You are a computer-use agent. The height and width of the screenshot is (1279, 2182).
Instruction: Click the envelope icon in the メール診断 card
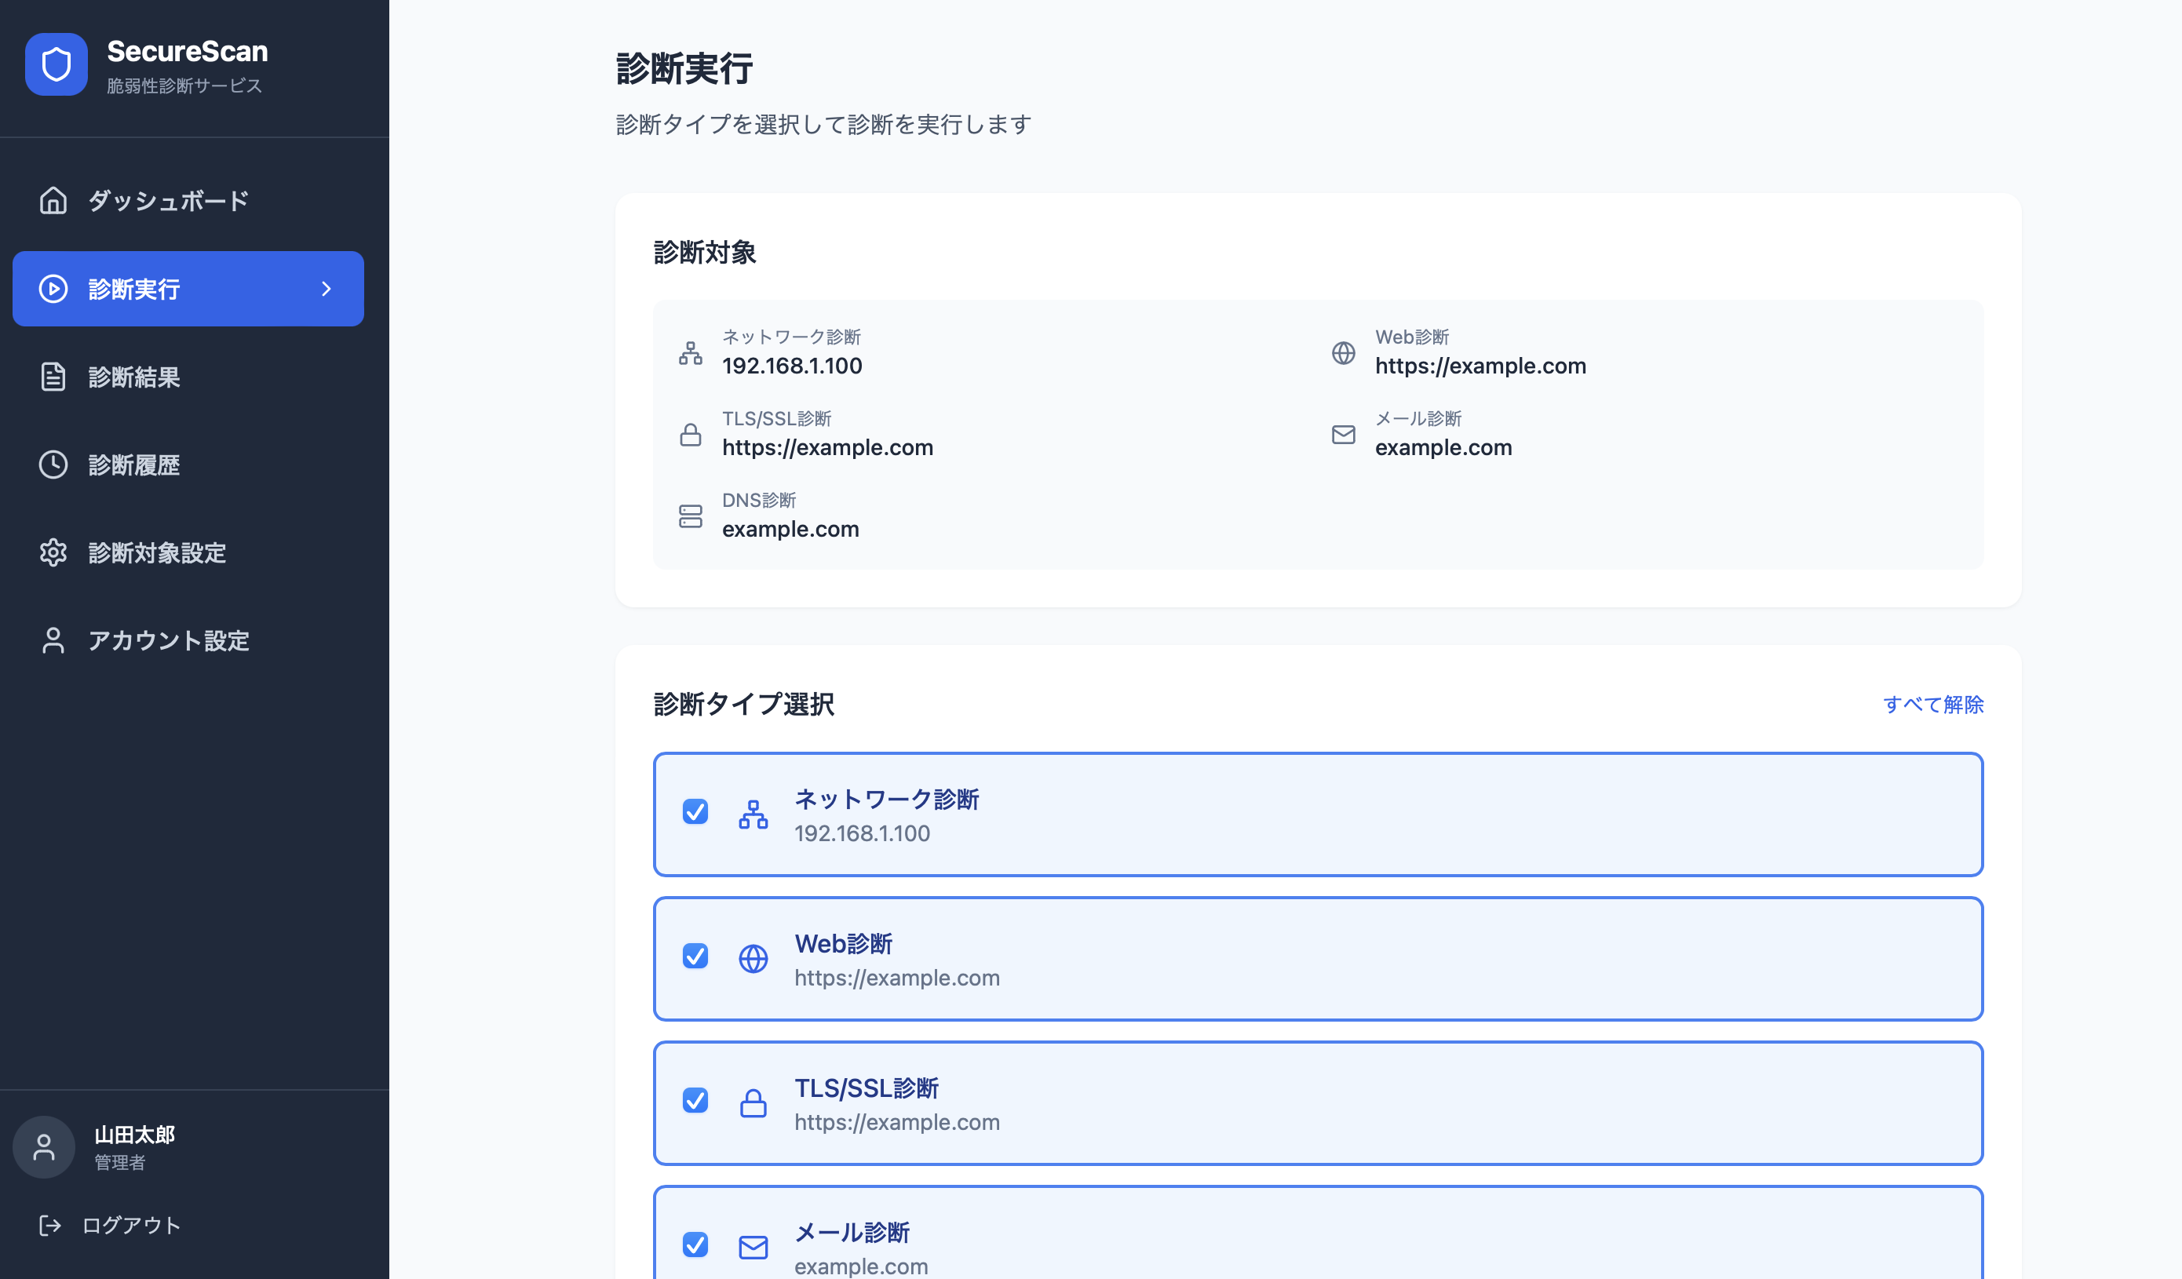click(753, 1247)
